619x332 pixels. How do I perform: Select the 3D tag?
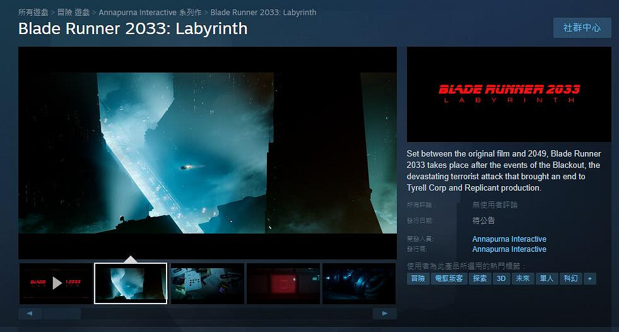point(501,278)
